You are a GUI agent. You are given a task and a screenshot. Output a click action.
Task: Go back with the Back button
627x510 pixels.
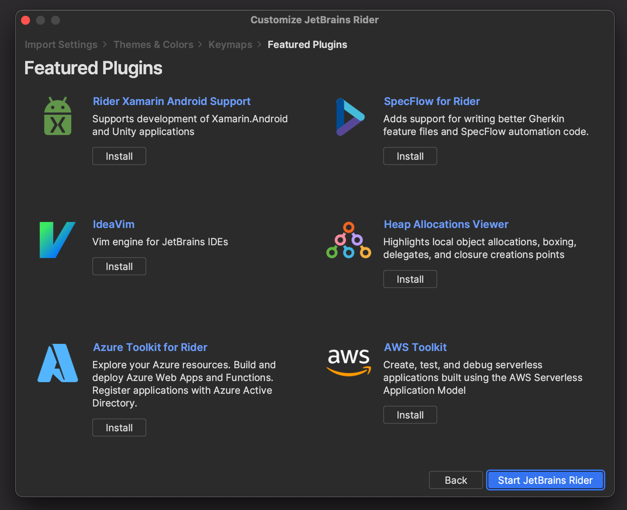point(456,480)
